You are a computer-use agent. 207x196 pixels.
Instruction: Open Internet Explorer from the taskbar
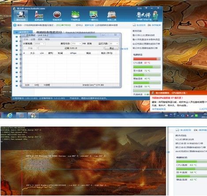(10, 115)
